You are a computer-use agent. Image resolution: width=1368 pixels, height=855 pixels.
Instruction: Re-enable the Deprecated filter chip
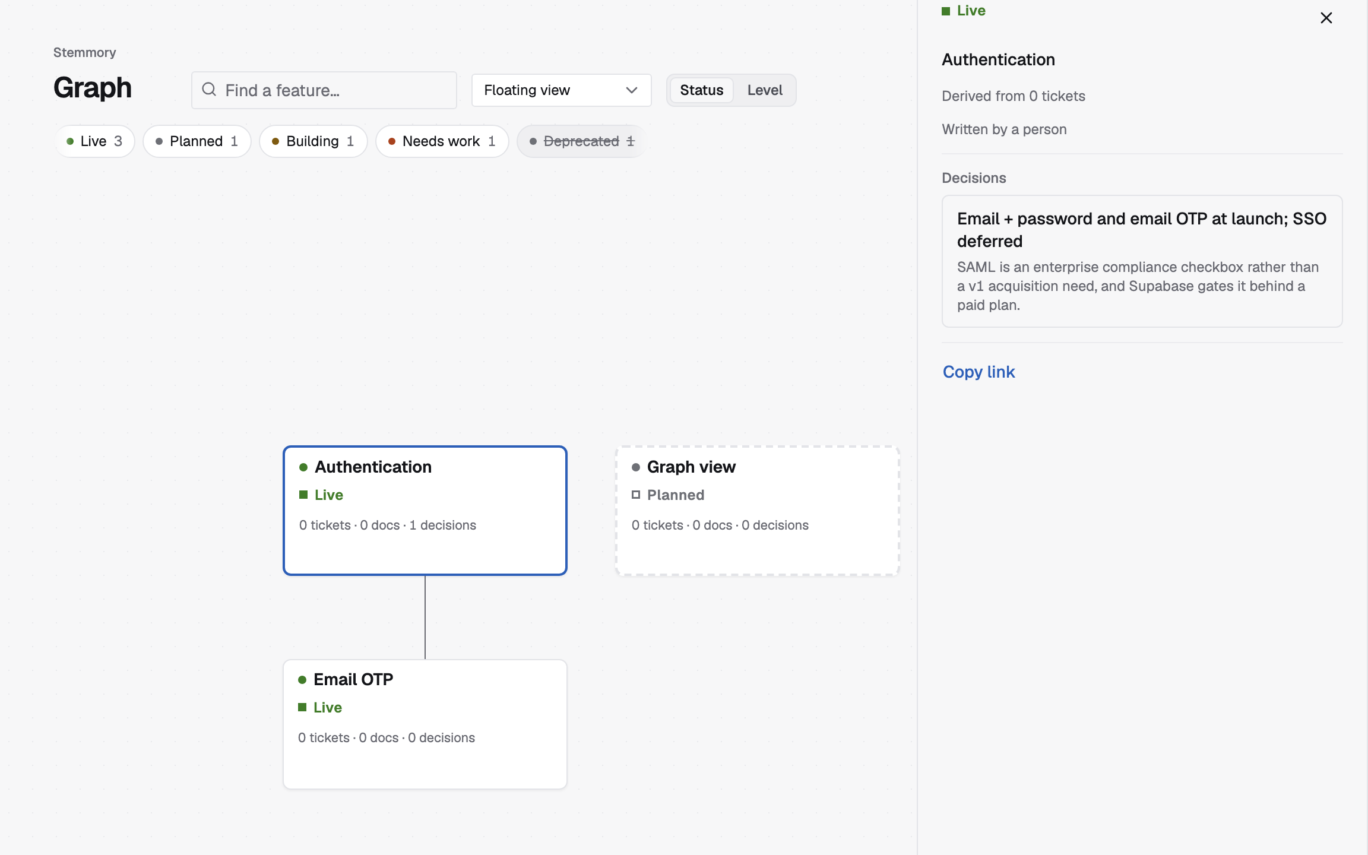point(582,141)
